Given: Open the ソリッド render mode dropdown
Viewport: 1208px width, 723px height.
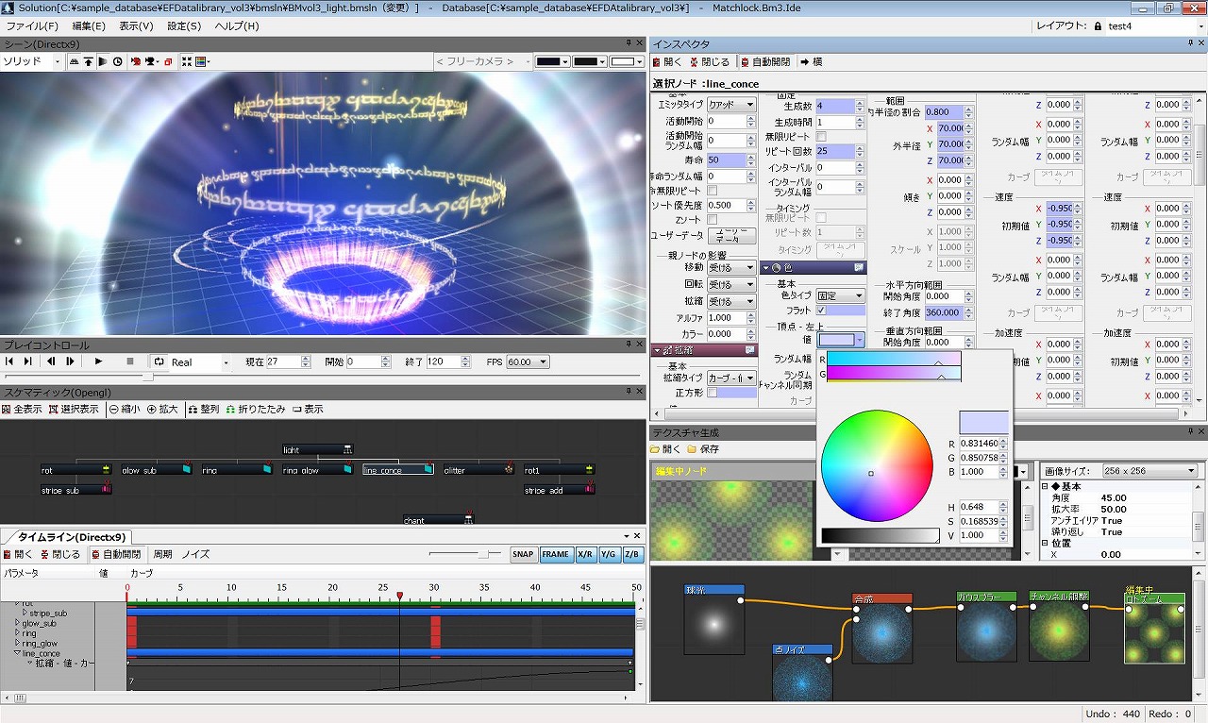Looking at the screenshot, I should tap(57, 61).
